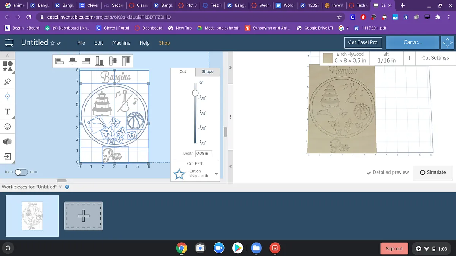Add a new workpiece

point(83,216)
